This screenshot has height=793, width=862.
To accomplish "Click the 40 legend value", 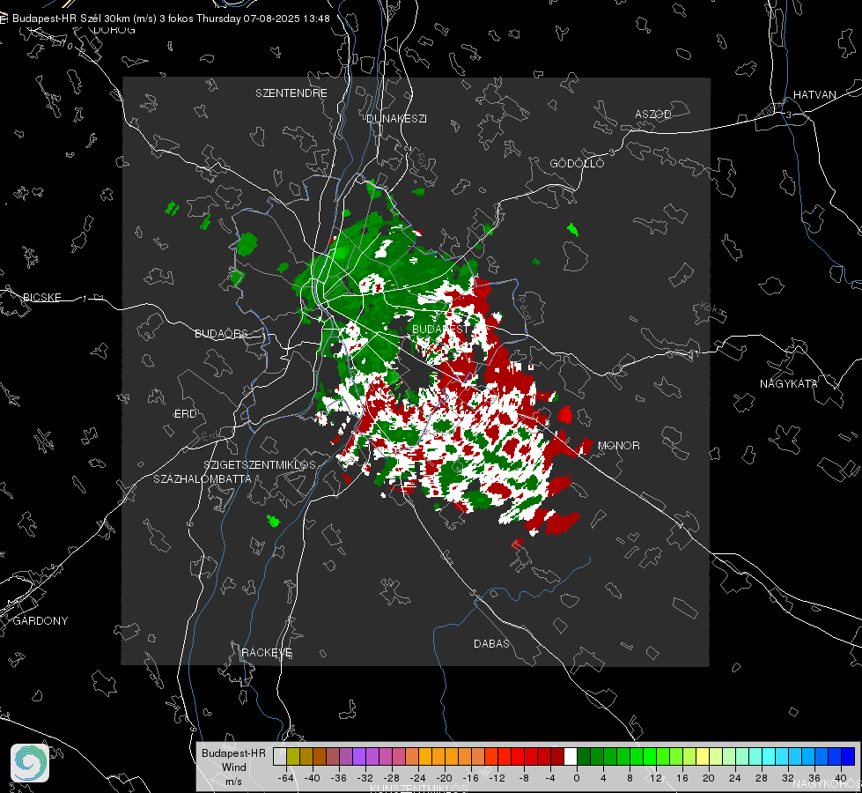I will pos(840,778).
